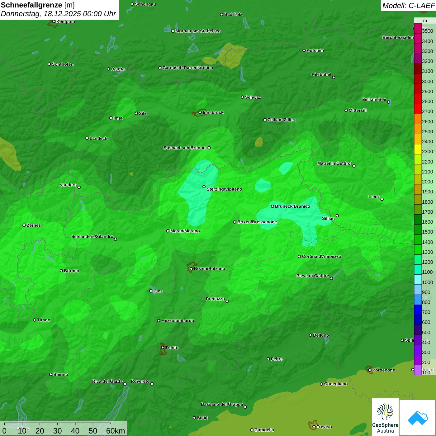Click the 'Riva del Garda' label
436x436 pixels.
107,381
